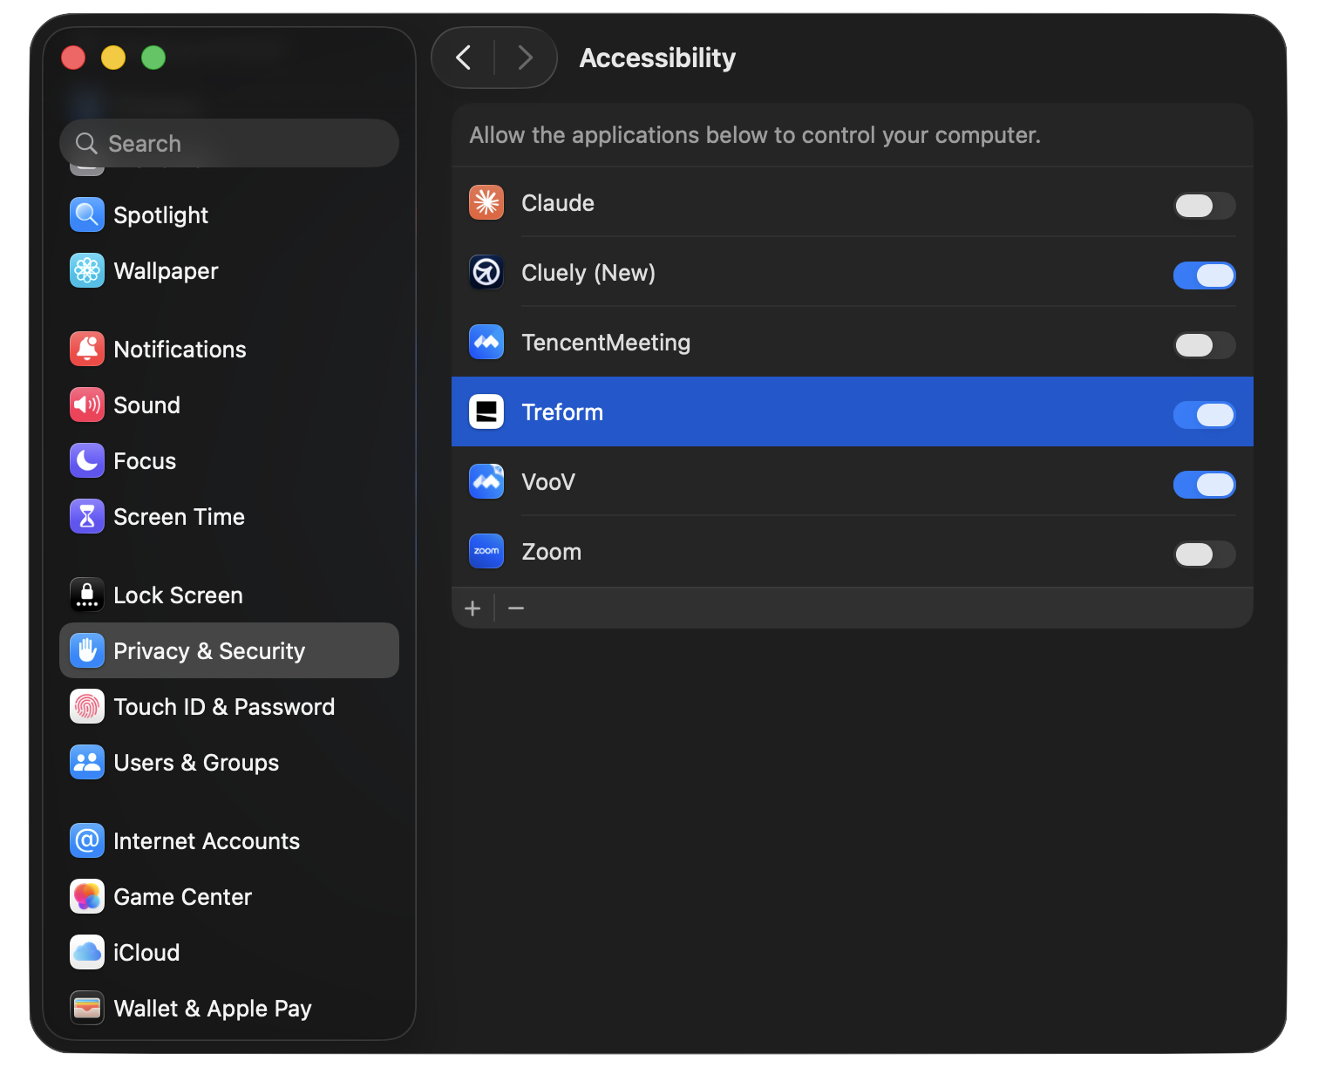The image size is (1339, 1081).
Task: Open Wallet & Apple Pay pane
Action: 229,1009
